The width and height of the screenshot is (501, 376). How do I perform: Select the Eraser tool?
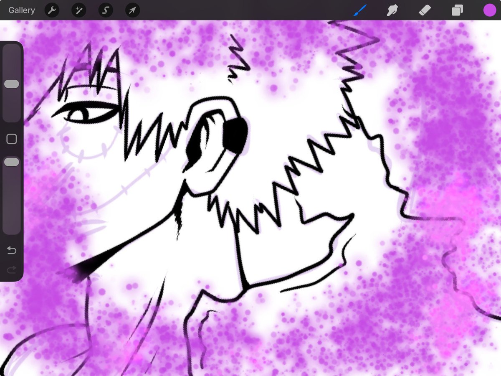(x=424, y=10)
